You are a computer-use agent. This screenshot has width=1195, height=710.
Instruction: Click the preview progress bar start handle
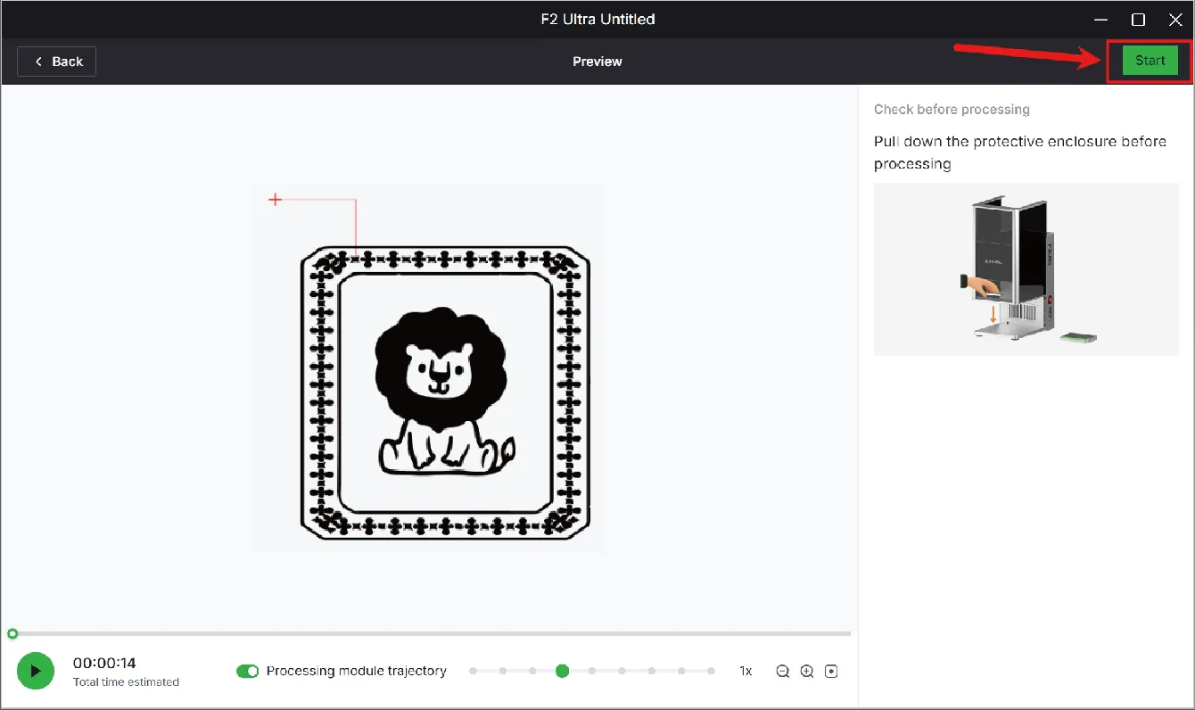[12, 634]
